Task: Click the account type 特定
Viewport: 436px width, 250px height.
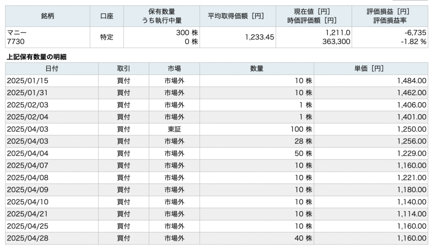Action: coord(107,37)
